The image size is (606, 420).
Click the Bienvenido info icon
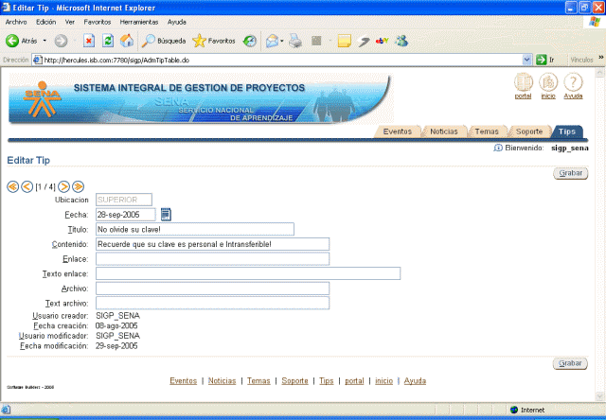click(x=498, y=148)
